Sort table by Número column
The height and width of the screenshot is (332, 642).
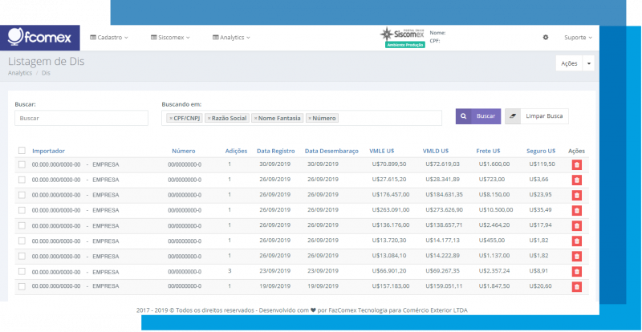coord(184,151)
